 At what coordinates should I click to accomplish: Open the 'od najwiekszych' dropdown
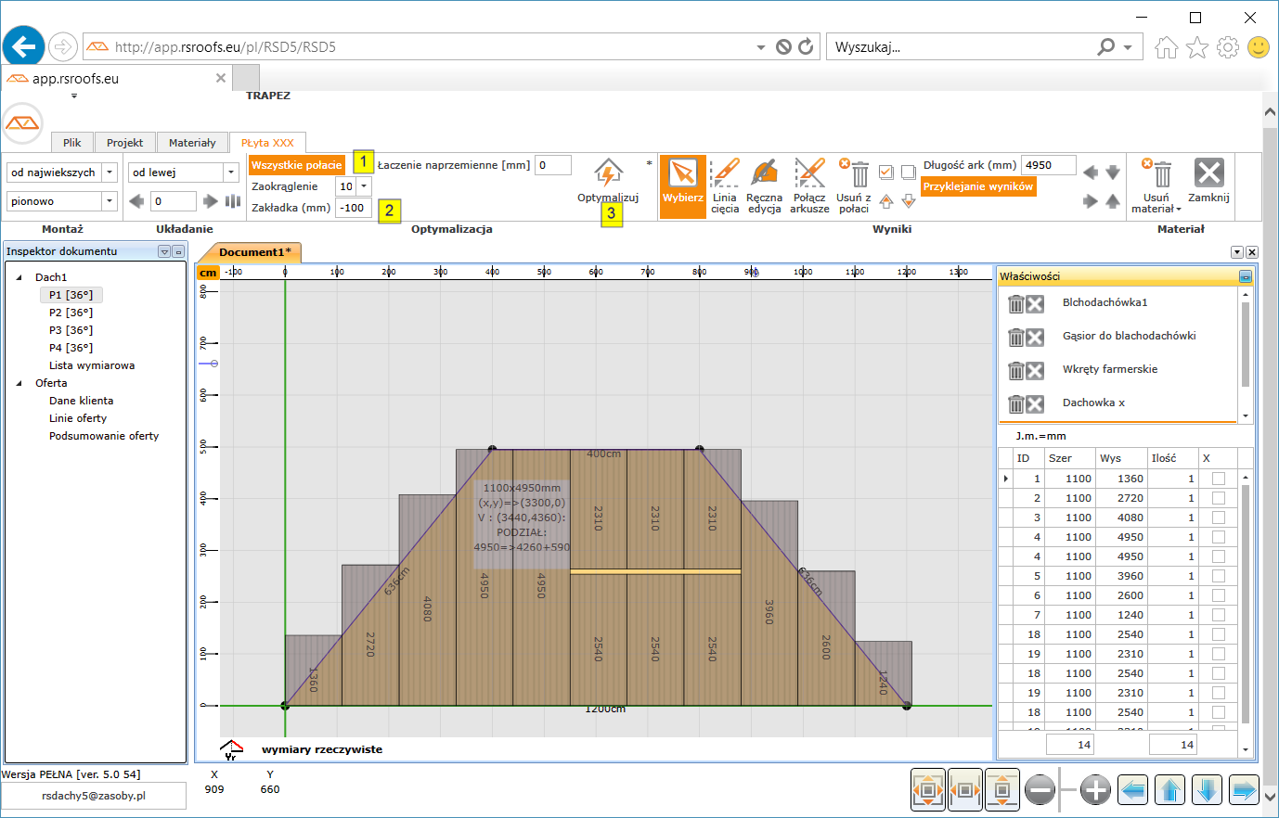pyautogui.click(x=110, y=173)
